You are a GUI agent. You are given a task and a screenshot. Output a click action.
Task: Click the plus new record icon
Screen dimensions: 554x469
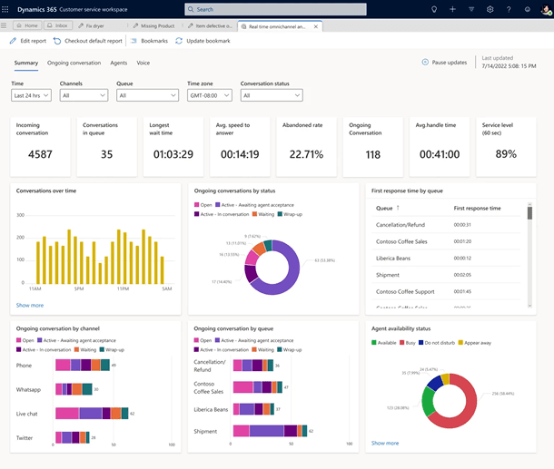452,10
